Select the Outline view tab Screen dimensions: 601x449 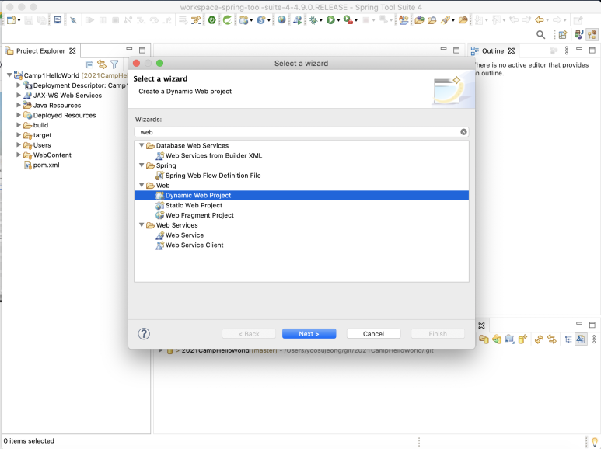pos(493,51)
